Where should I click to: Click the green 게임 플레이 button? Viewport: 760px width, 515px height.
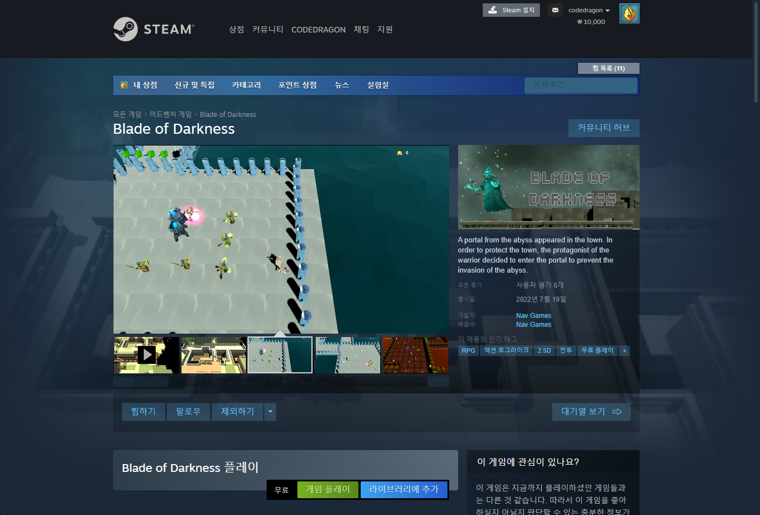point(328,490)
